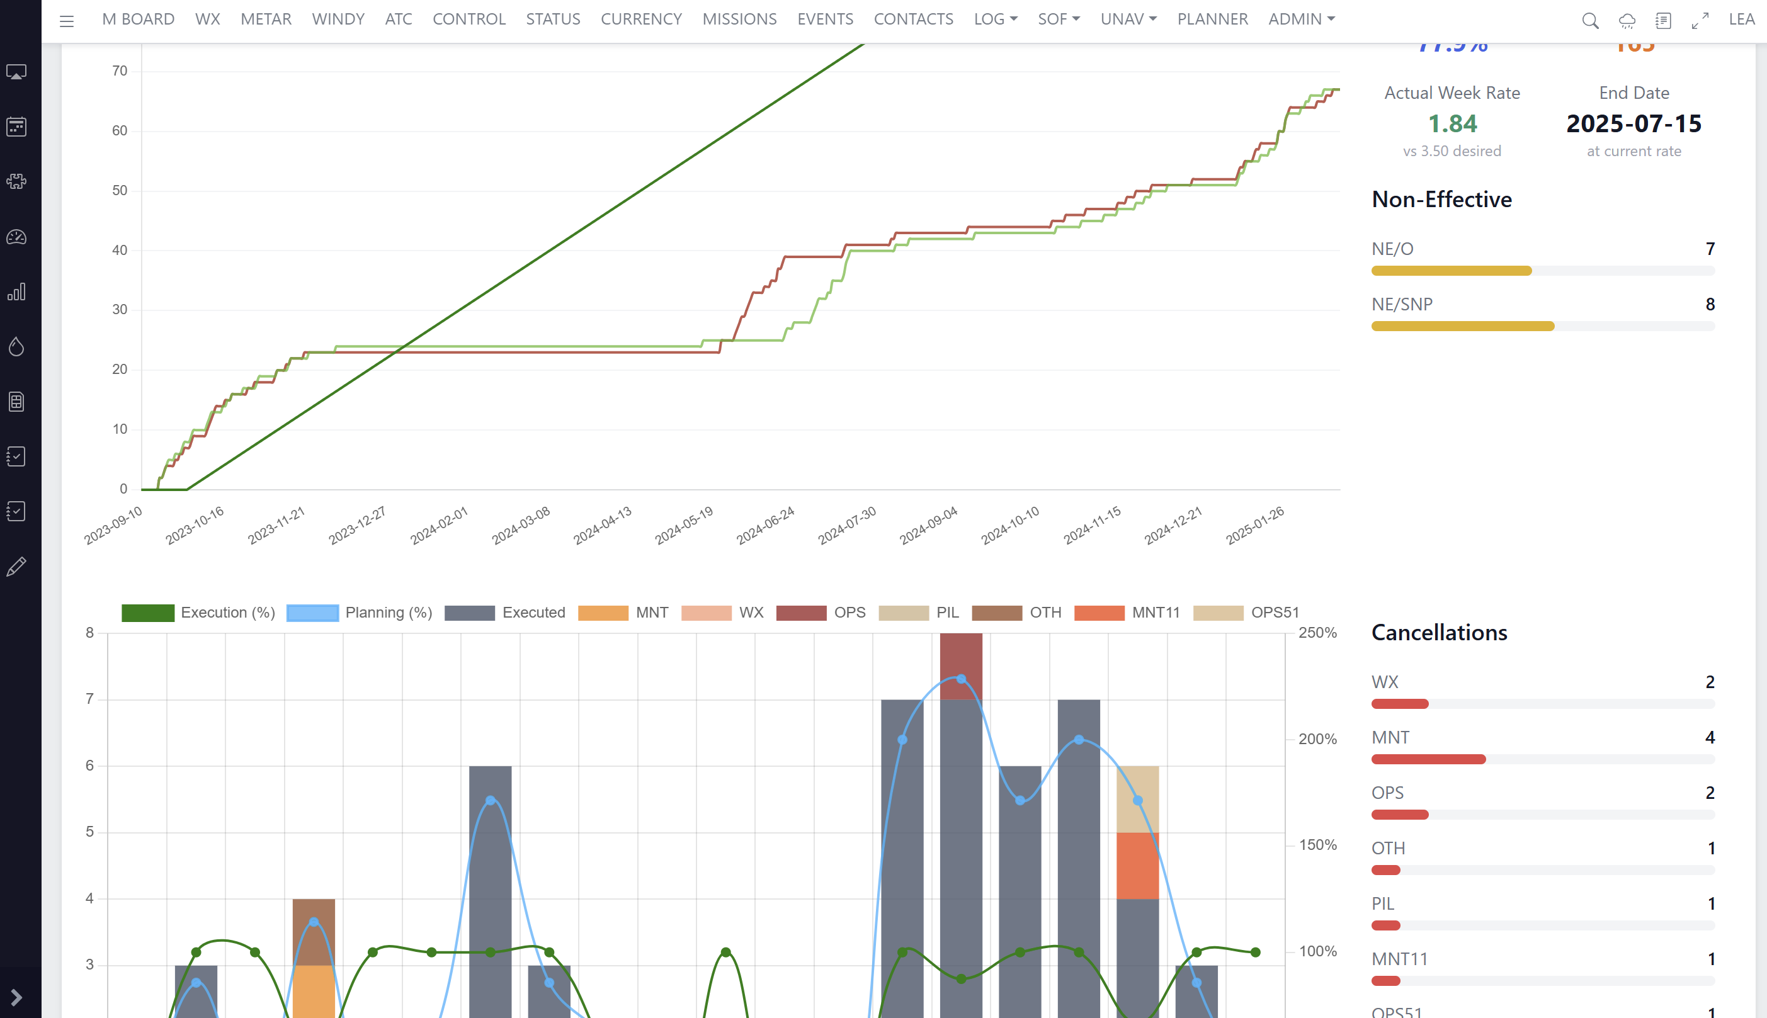Toggle Executed legend series
The image size is (1767, 1018).
(505, 613)
